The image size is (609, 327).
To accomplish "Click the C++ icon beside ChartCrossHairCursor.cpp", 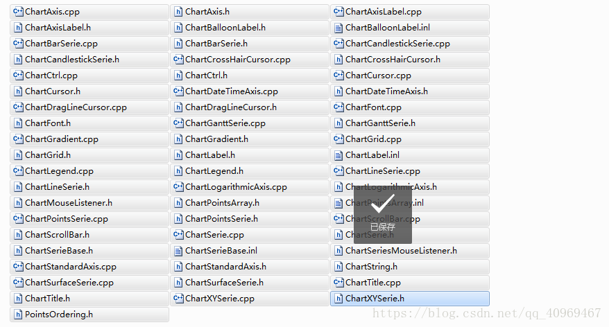I will [178, 60].
